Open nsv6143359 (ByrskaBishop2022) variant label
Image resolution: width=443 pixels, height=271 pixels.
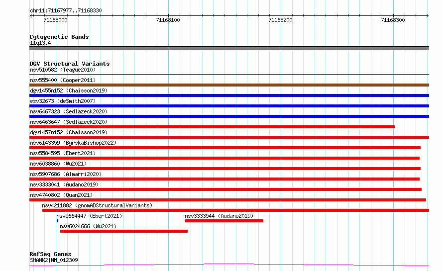73,143
